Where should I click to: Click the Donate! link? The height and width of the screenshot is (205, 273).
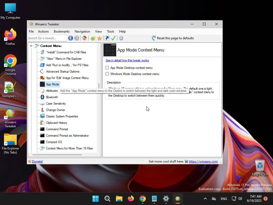tap(37, 161)
